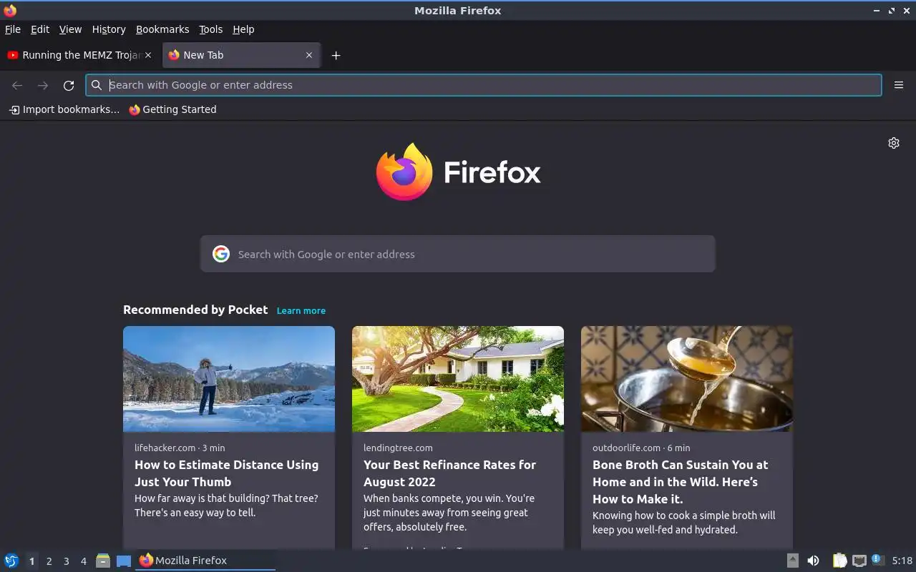Image resolution: width=916 pixels, height=572 pixels.
Task: Open the clipboard manager tray icon
Action: pos(839,561)
